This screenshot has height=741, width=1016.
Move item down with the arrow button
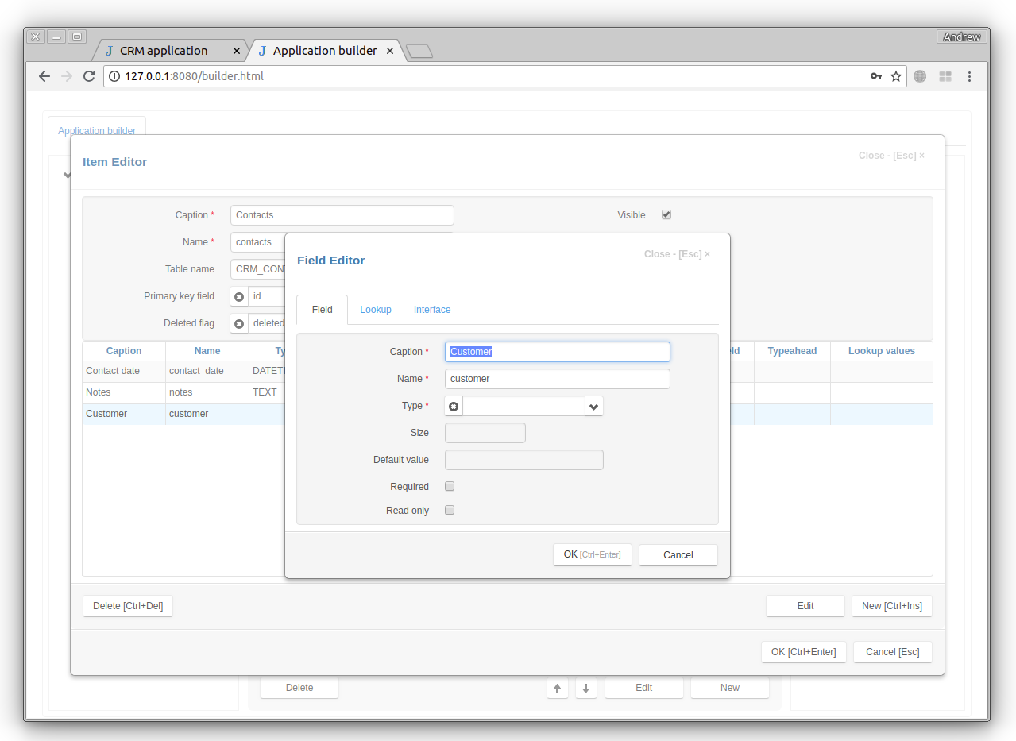[585, 688]
